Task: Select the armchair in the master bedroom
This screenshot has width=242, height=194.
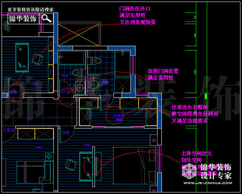Action: point(70,165)
